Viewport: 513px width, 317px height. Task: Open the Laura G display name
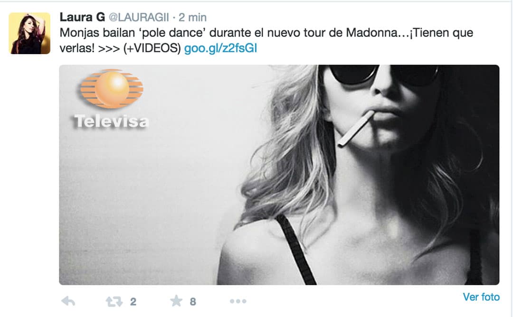[82, 17]
